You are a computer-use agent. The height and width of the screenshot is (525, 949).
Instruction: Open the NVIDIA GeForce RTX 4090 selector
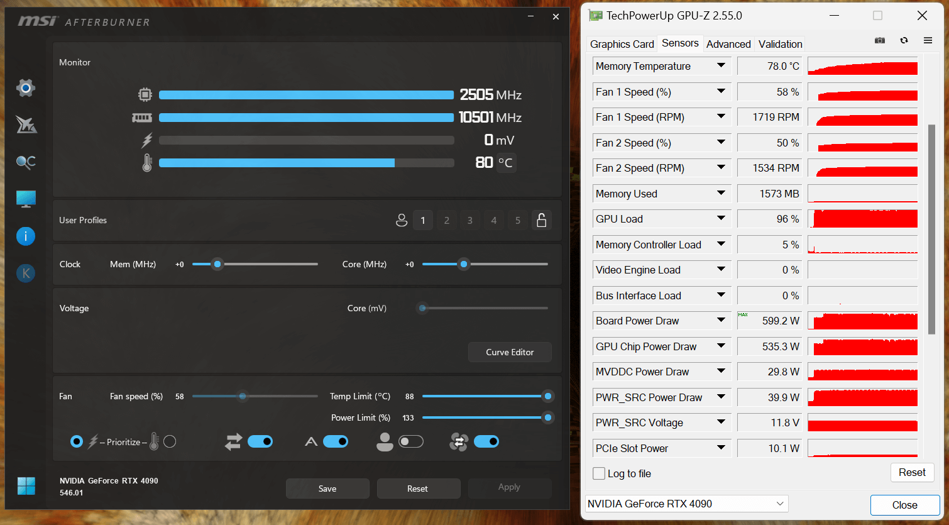tap(687, 504)
